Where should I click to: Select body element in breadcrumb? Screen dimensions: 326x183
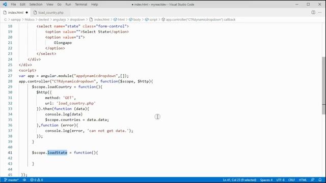click(x=134, y=19)
